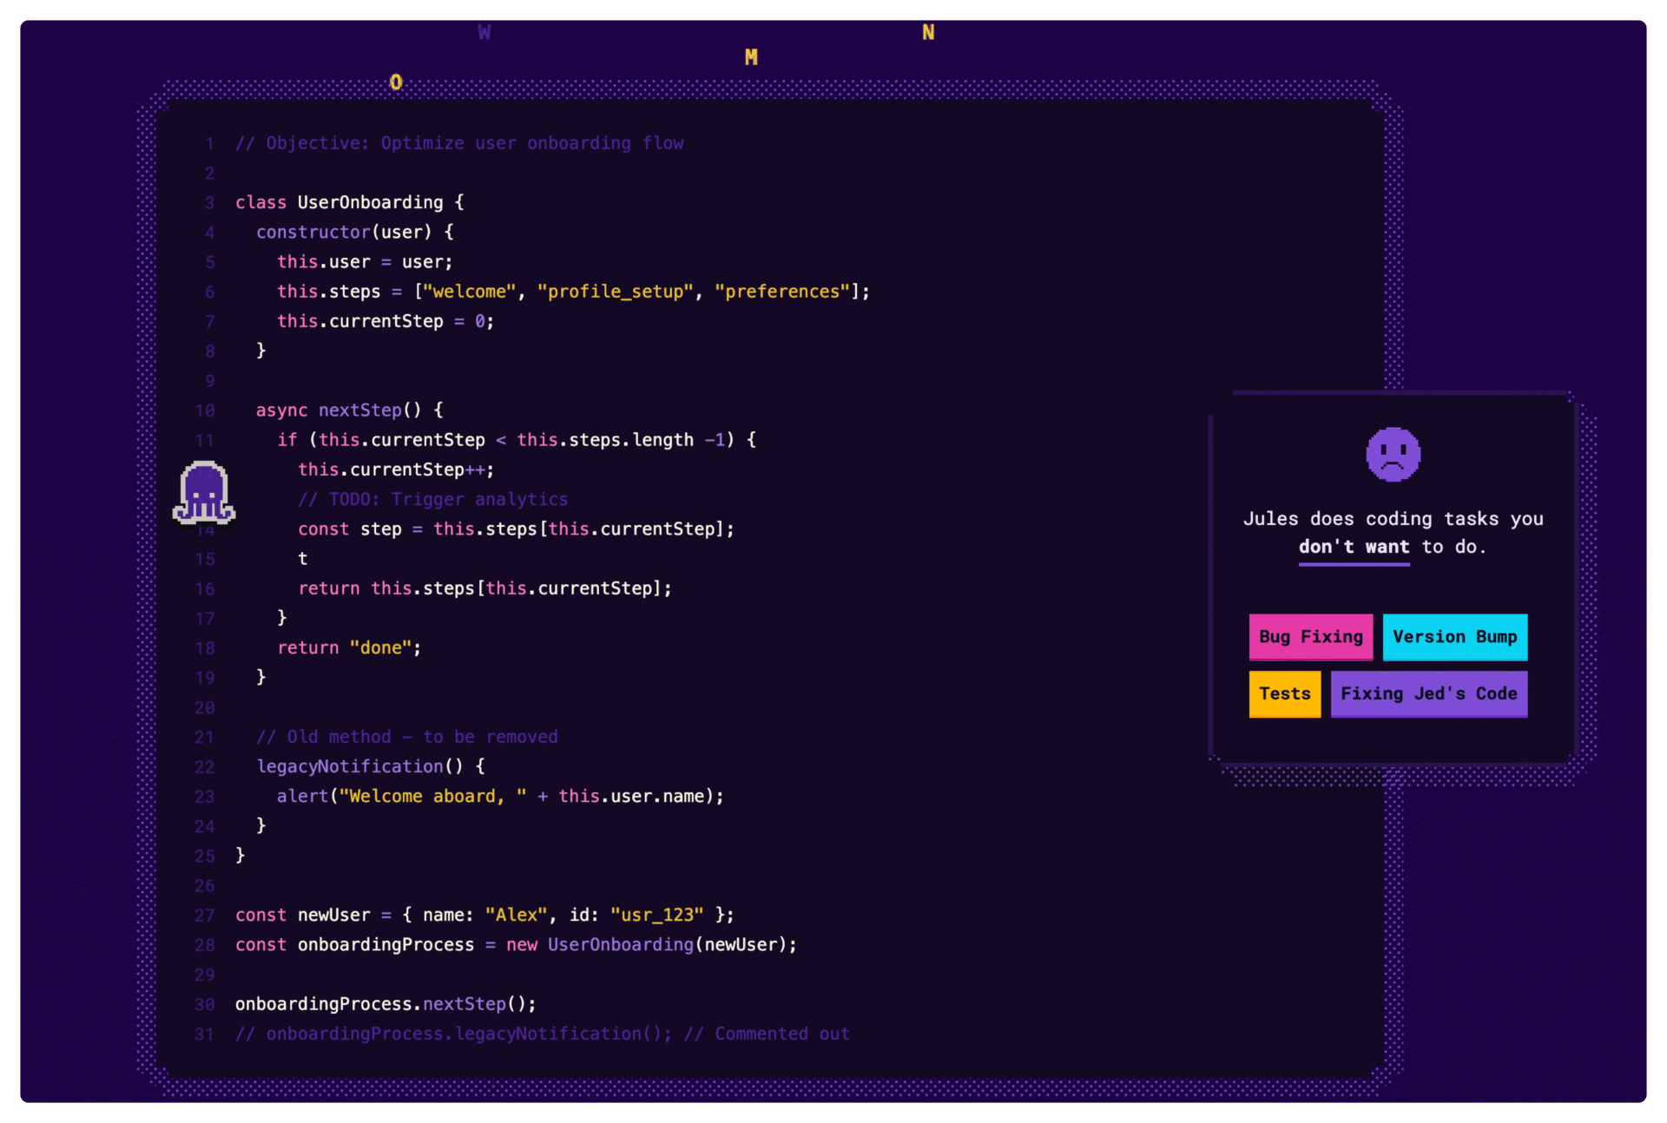Select the Bug Fixing tag
Viewport: 1667px width, 1123px height.
1310,637
